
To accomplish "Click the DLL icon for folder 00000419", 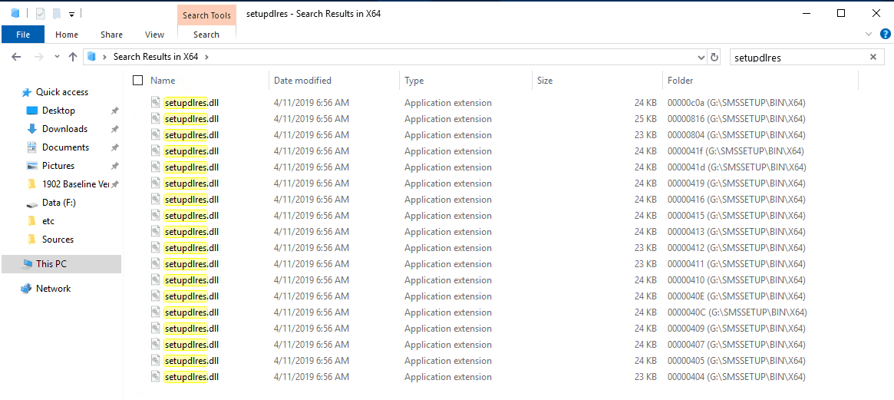I will click(157, 183).
